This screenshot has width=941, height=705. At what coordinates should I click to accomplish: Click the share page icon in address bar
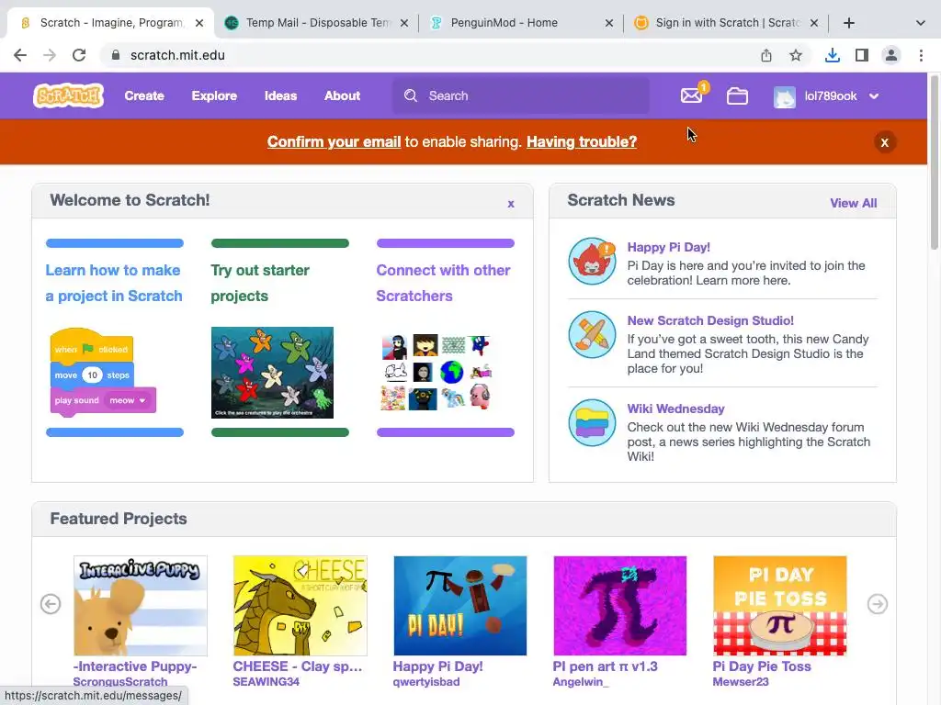pyautogui.click(x=766, y=55)
